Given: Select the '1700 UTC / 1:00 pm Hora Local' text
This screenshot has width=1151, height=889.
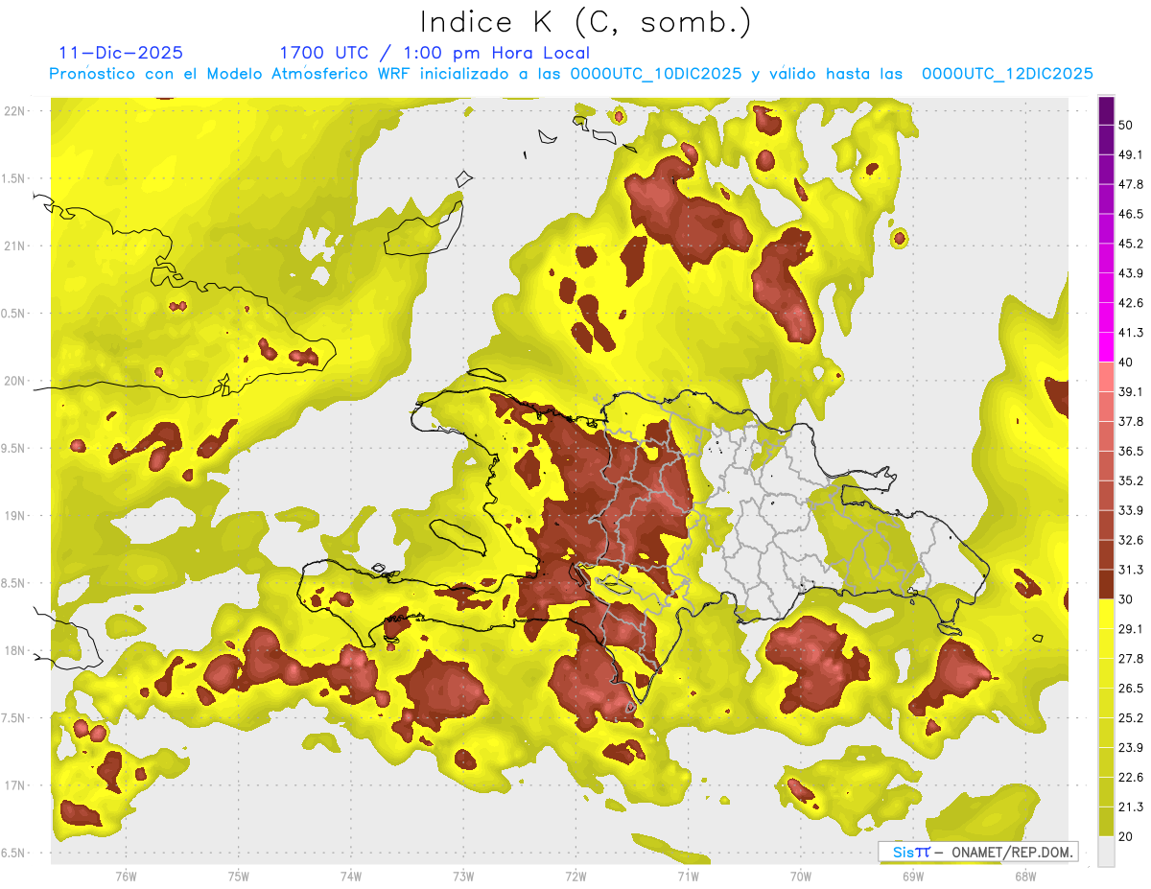Looking at the screenshot, I should [435, 53].
